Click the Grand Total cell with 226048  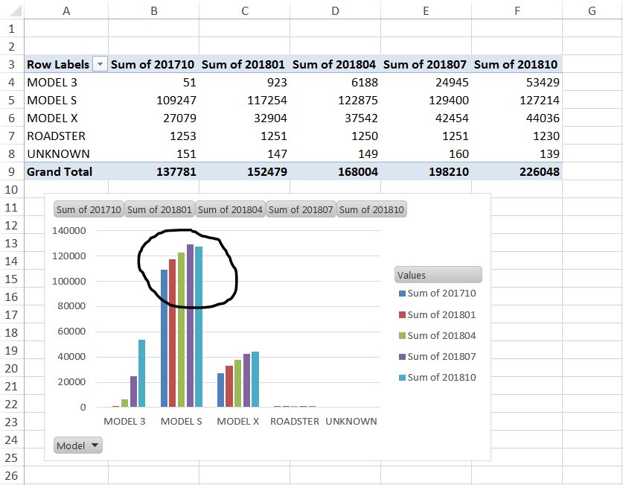click(x=517, y=171)
